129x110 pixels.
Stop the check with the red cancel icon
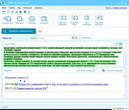coord(40,31)
